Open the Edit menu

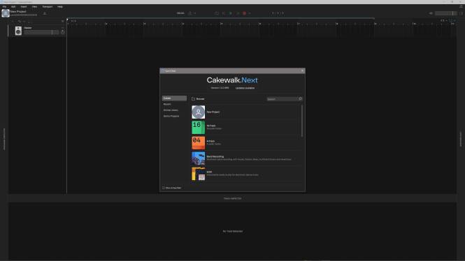point(13,6)
